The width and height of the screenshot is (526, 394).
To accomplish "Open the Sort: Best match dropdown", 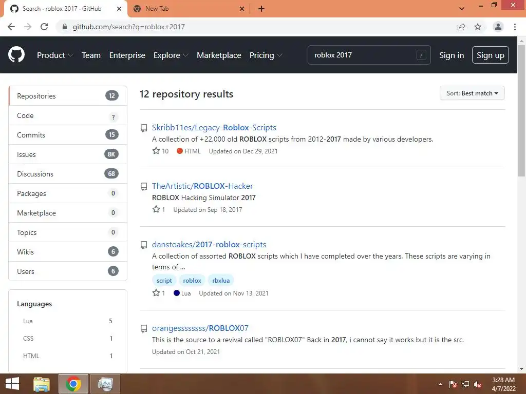I will (472, 93).
